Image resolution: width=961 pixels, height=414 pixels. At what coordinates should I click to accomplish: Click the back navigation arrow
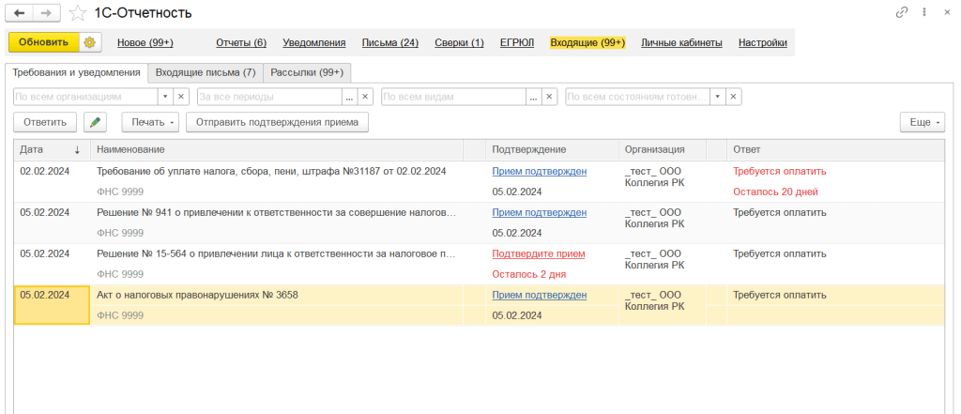pyautogui.click(x=20, y=13)
